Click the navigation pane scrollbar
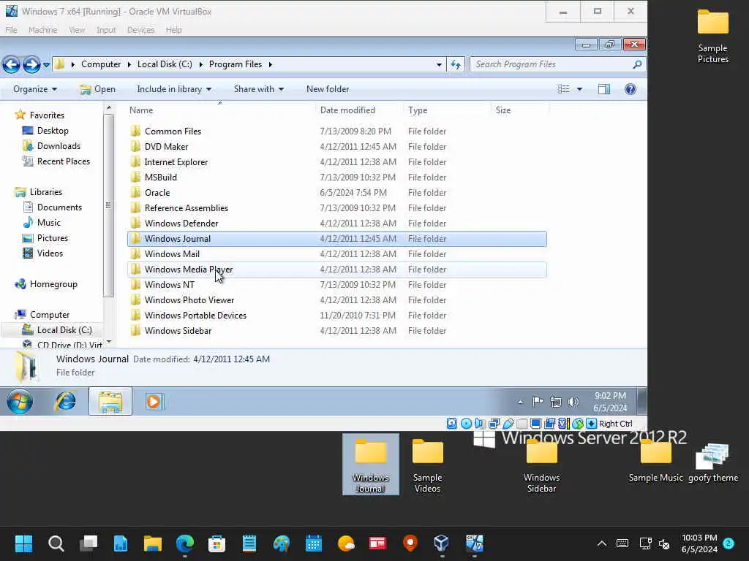Screen dimensions: 749x561 [108, 205]
